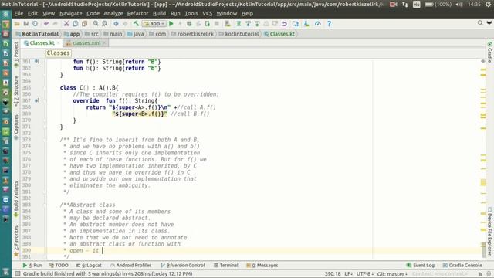Close the Classes.kt editor tab
This screenshot has width=494, height=278.
click(59, 43)
